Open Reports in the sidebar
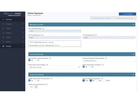Viewport: 138px width, 103px height. (13, 42)
